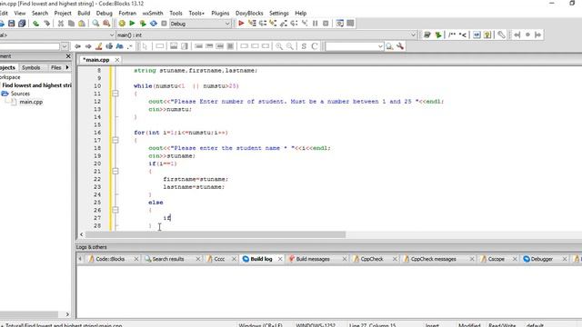Open the DoxyBlocks menu

point(249,13)
